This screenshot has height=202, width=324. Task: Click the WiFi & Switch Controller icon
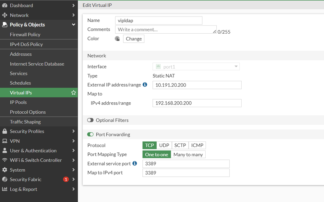[5, 160]
